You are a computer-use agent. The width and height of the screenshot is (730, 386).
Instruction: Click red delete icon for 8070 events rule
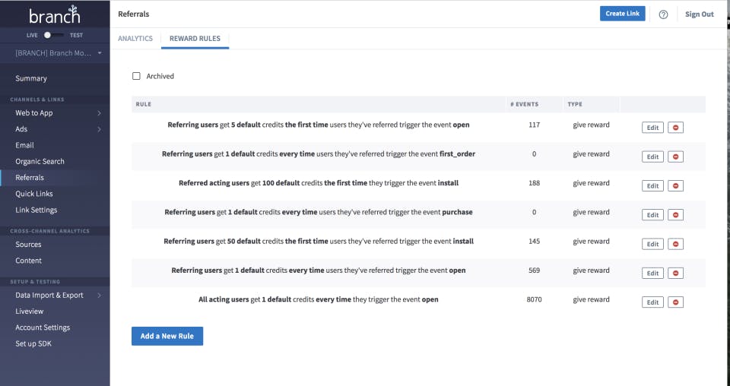(x=675, y=302)
